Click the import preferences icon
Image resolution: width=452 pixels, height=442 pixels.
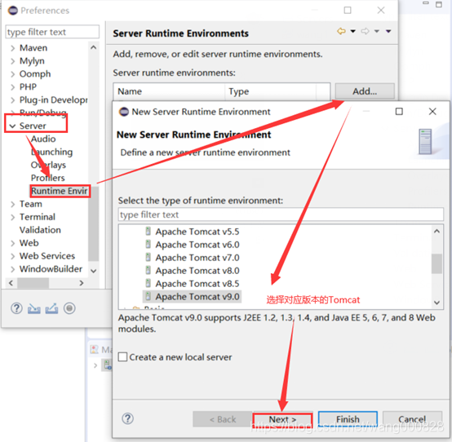(34, 308)
